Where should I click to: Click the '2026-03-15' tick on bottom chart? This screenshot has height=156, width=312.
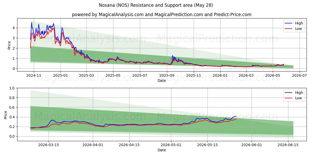[48, 145]
